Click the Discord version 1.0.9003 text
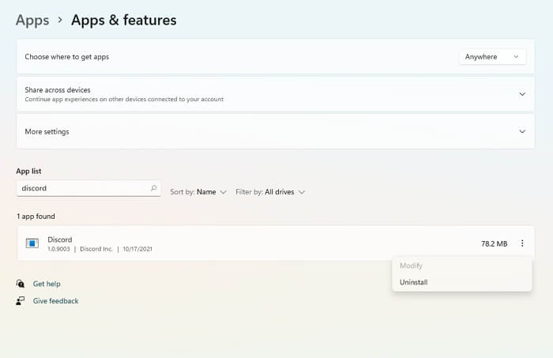Screen dimensions: 553x358 [x=58, y=249]
